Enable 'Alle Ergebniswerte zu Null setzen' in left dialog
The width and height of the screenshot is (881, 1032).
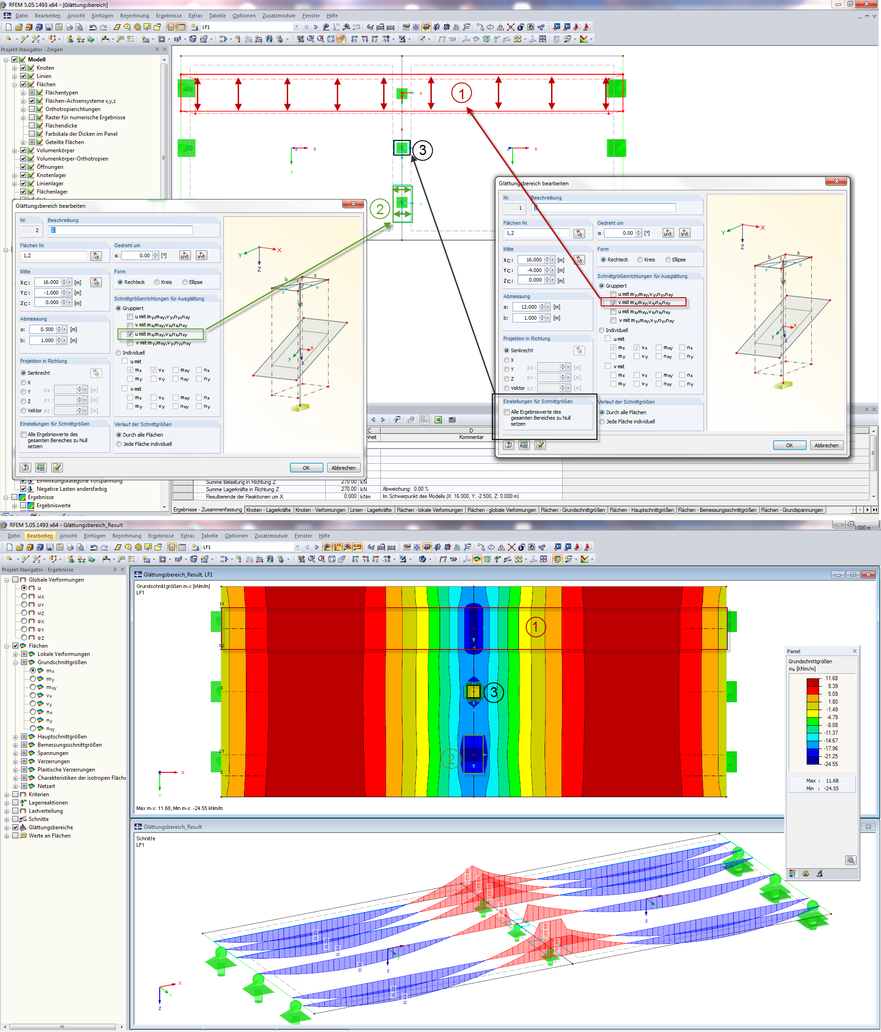23,434
